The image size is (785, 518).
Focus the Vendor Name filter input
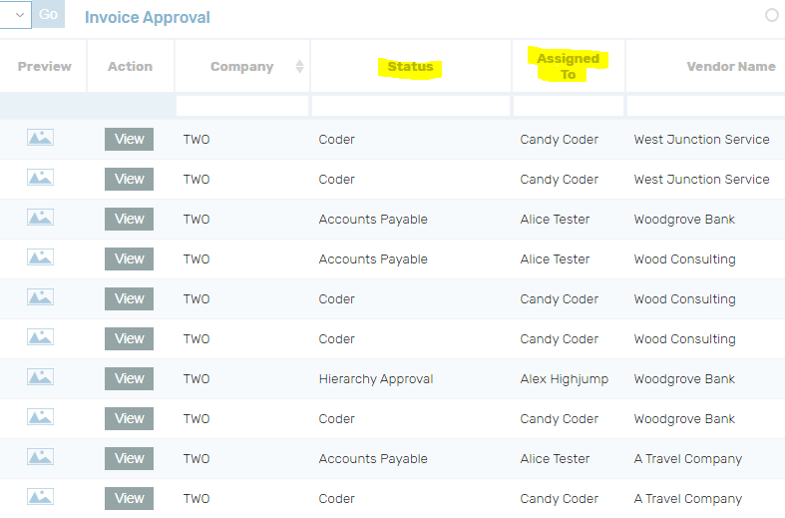[704, 106]
